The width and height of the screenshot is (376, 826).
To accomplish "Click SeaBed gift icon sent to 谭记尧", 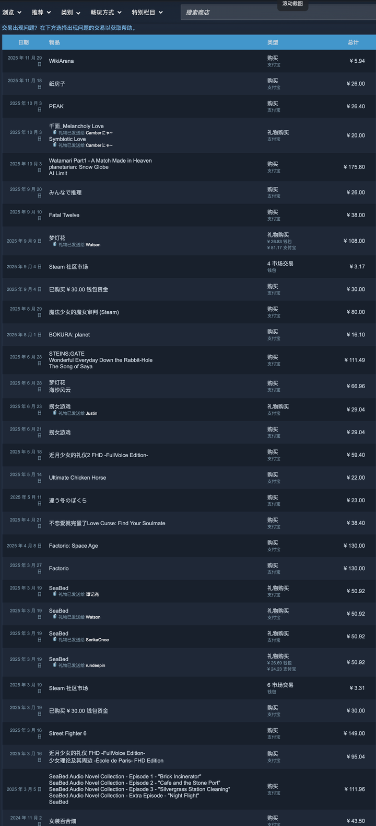I will (54, 594).
